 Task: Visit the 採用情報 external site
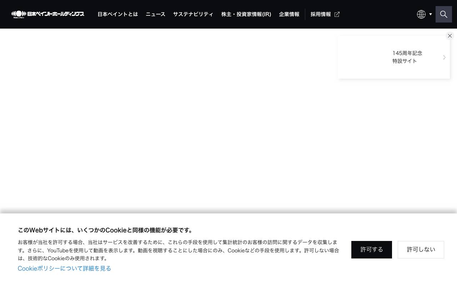tap(321, 14)
